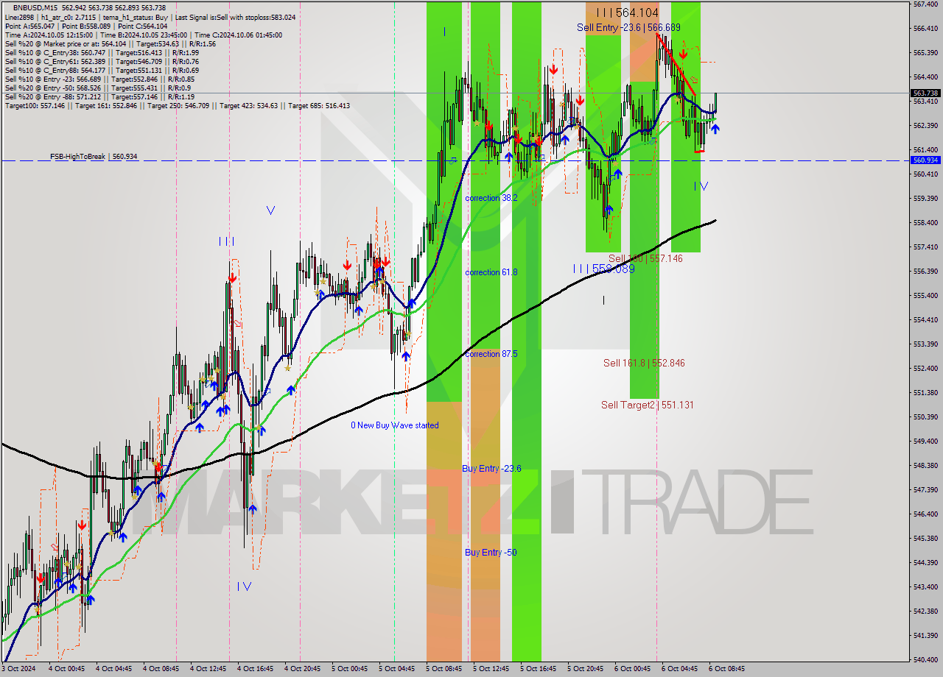Click the Last Signal Sell stoploss info line

point(150,17)
